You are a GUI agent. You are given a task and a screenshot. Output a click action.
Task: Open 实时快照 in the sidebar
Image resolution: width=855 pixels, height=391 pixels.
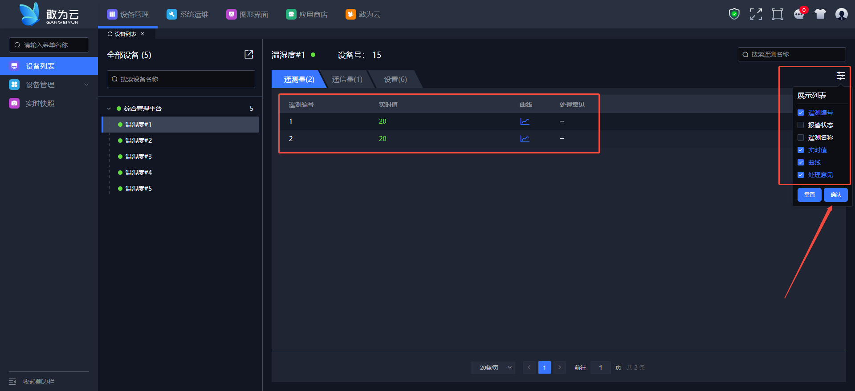pyautogui.click(x=49, y=103)
